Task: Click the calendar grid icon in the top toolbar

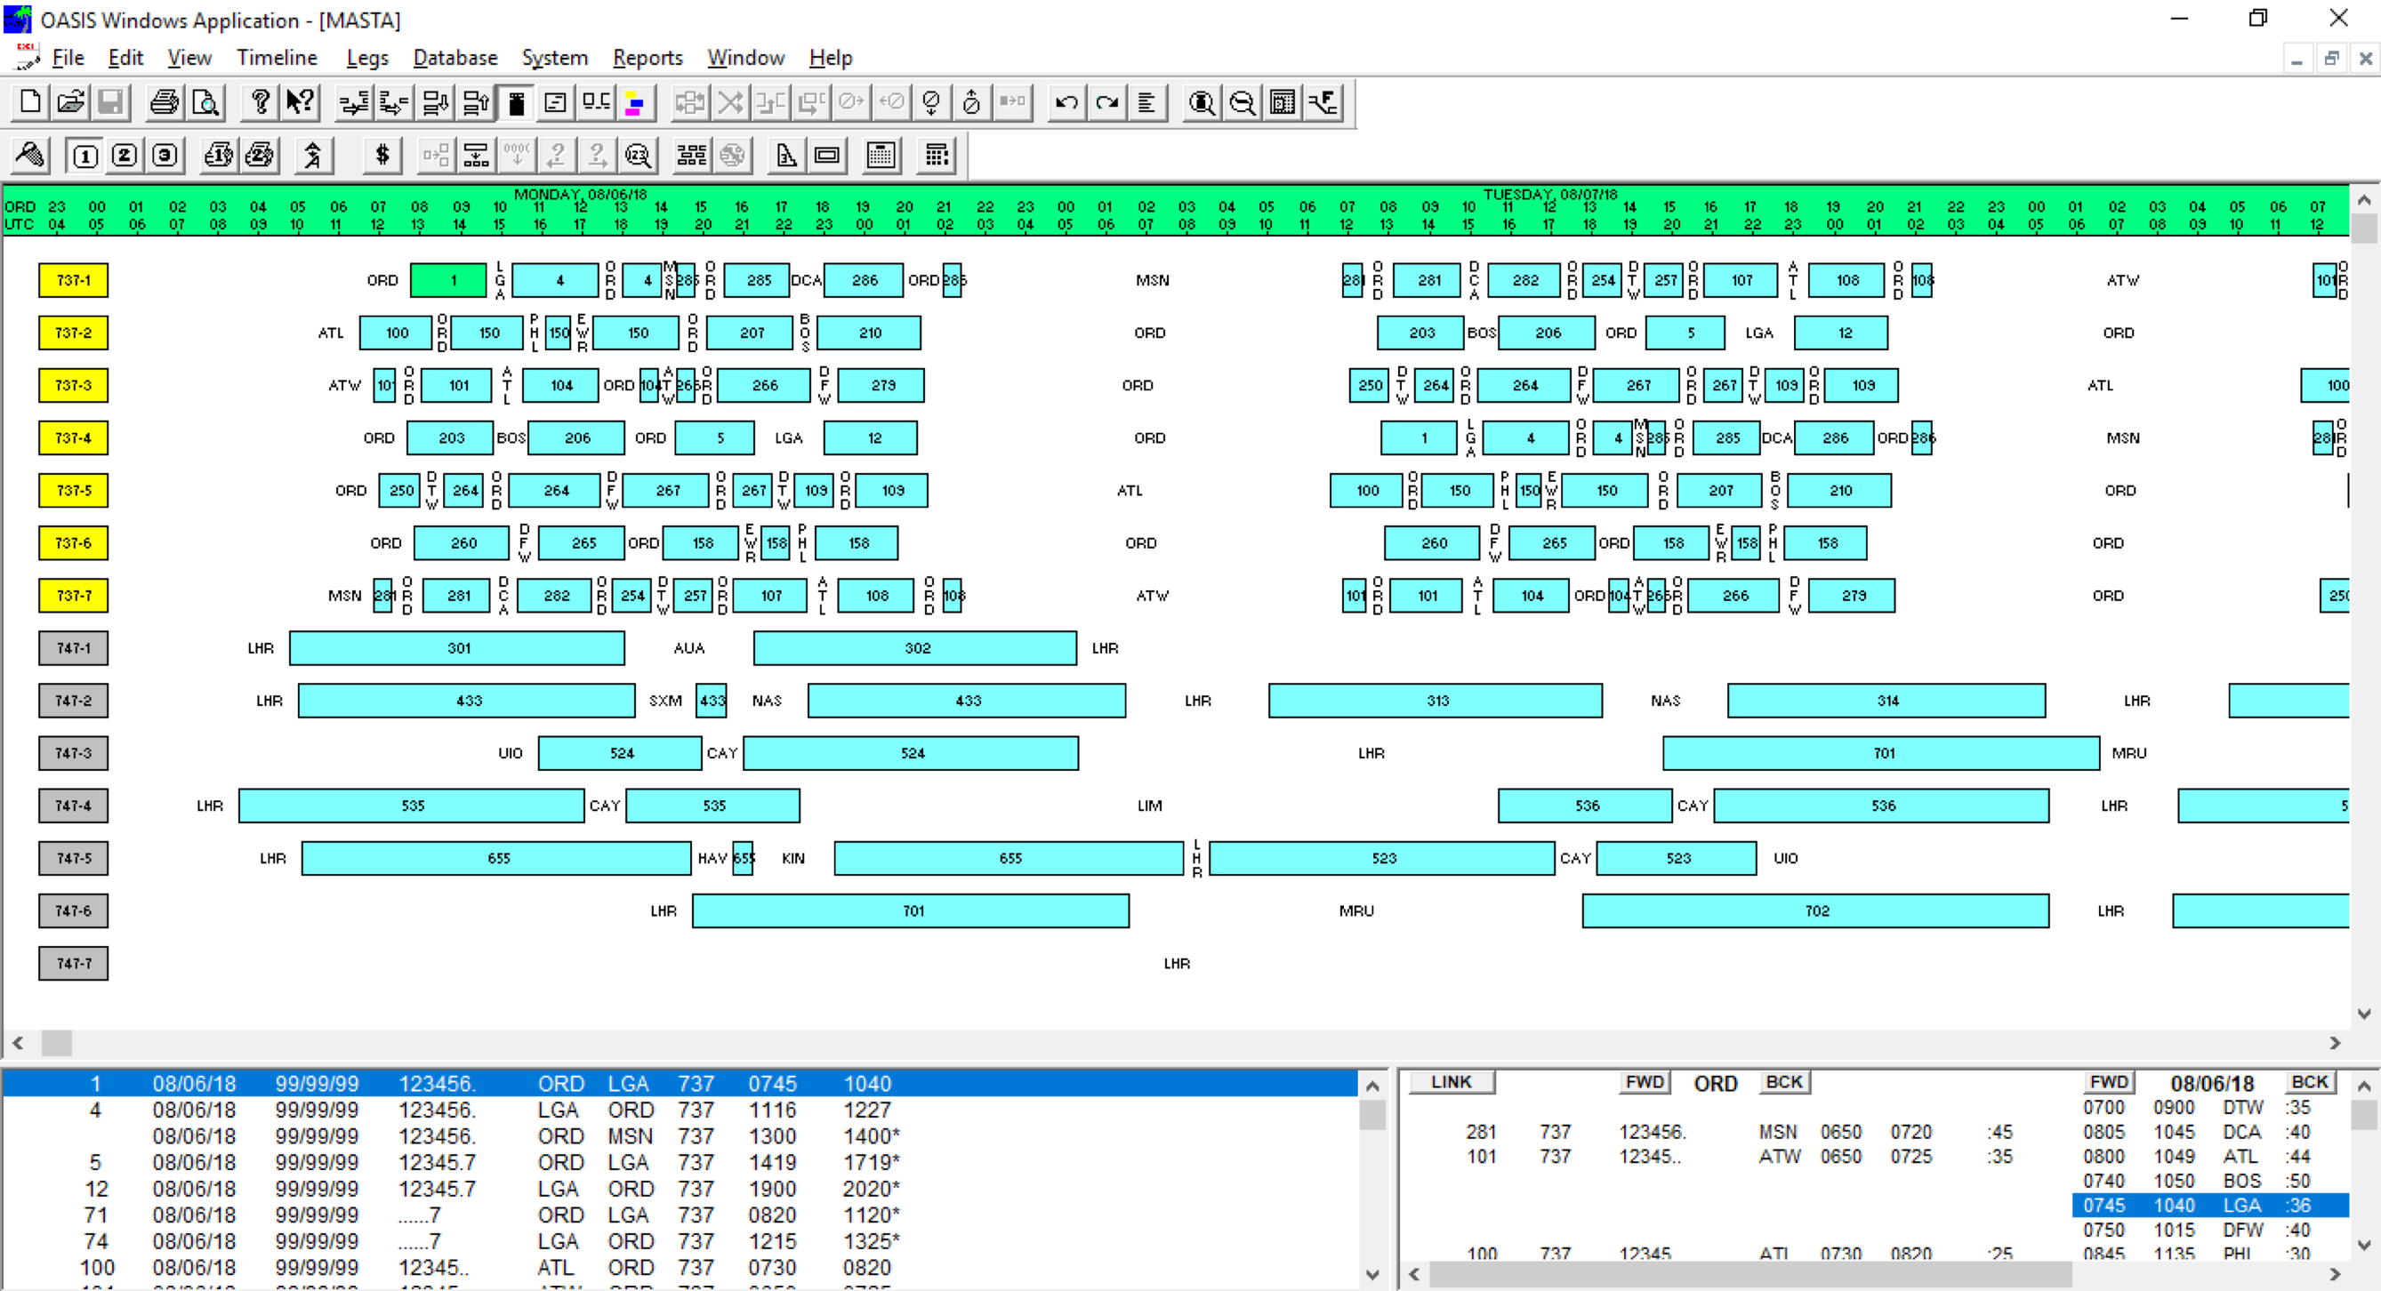Action: 1282,102
